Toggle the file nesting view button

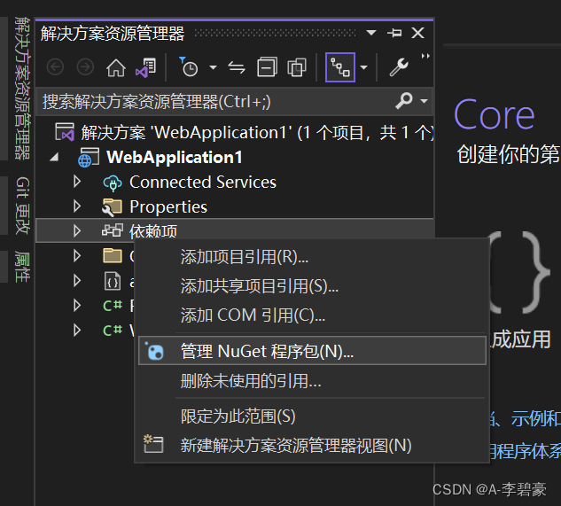click(340, 67)
